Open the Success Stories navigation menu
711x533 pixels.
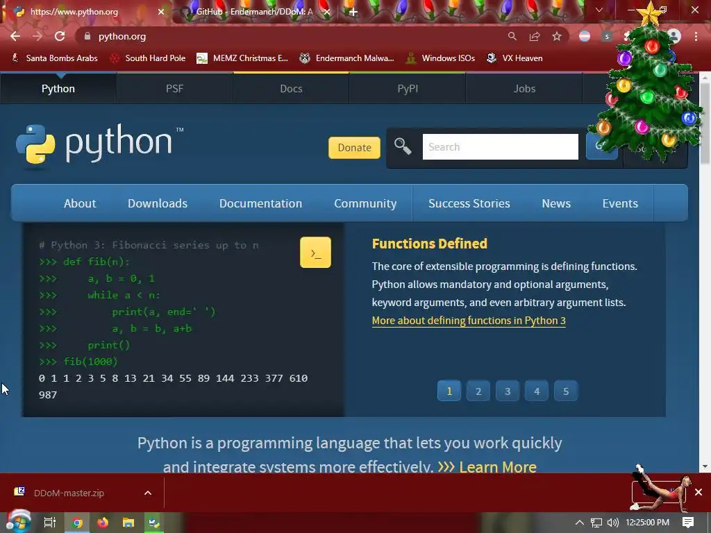[x=469, y=203]
